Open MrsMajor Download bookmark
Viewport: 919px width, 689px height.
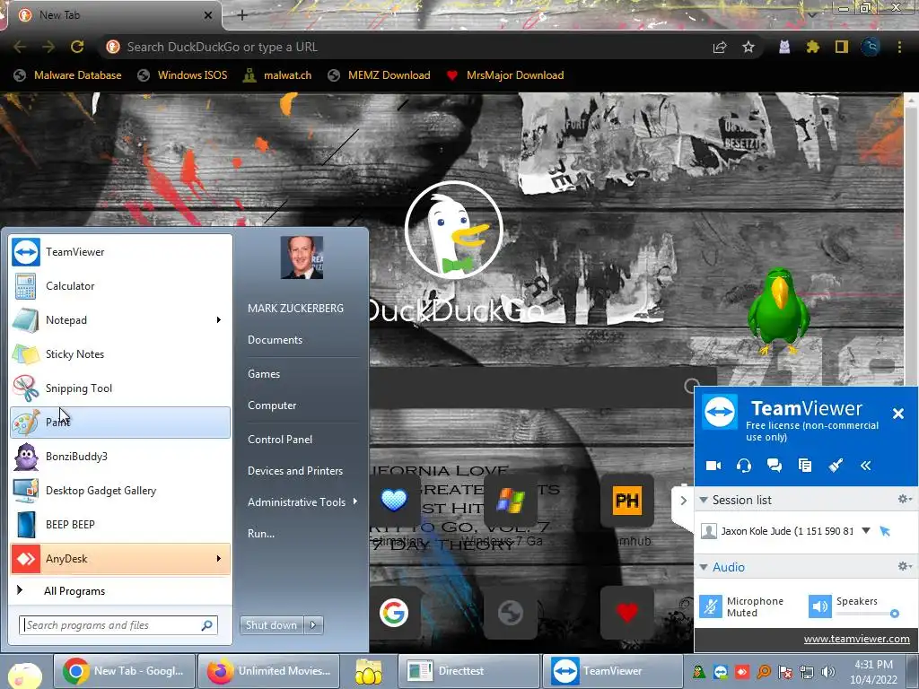[505, 75]
